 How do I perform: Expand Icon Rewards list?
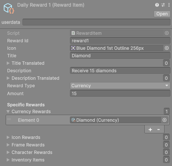pos(8,138)
